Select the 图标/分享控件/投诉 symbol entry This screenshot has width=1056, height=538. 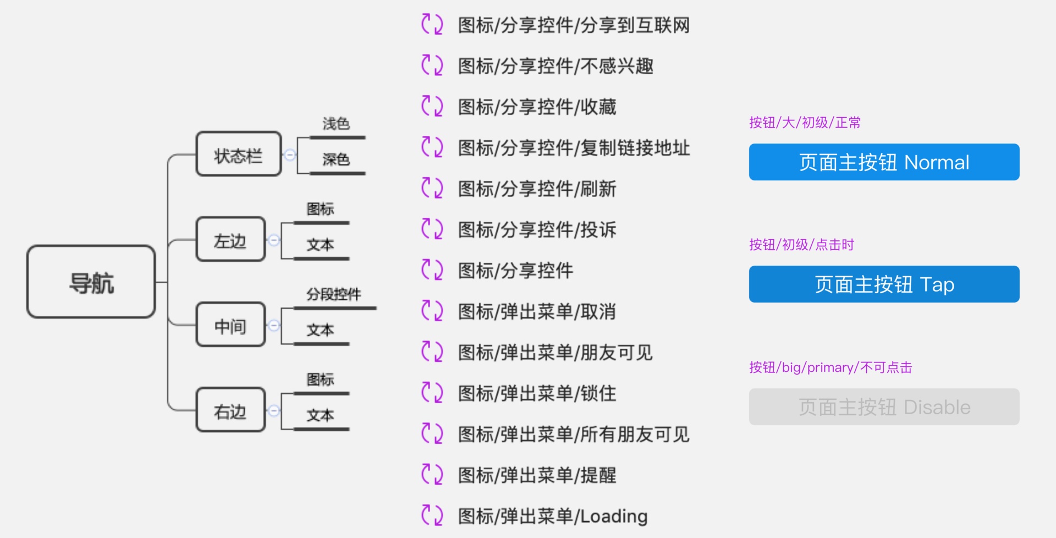coord(537,229)
